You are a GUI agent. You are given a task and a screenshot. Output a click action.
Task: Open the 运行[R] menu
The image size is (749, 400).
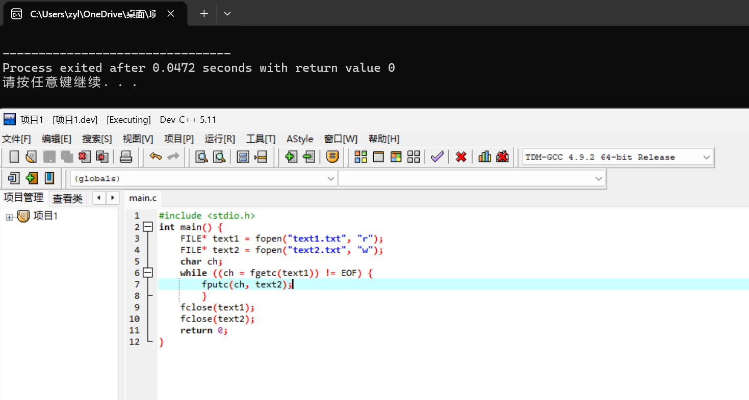[220, 139]
